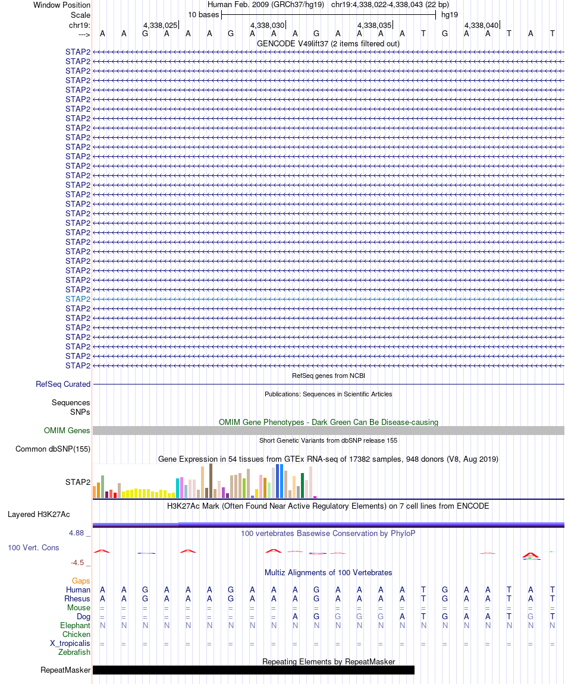The image size is (565, 684).
Task: Click the -4.5 PhyloP lower scale value
Action: click(77, 563)
